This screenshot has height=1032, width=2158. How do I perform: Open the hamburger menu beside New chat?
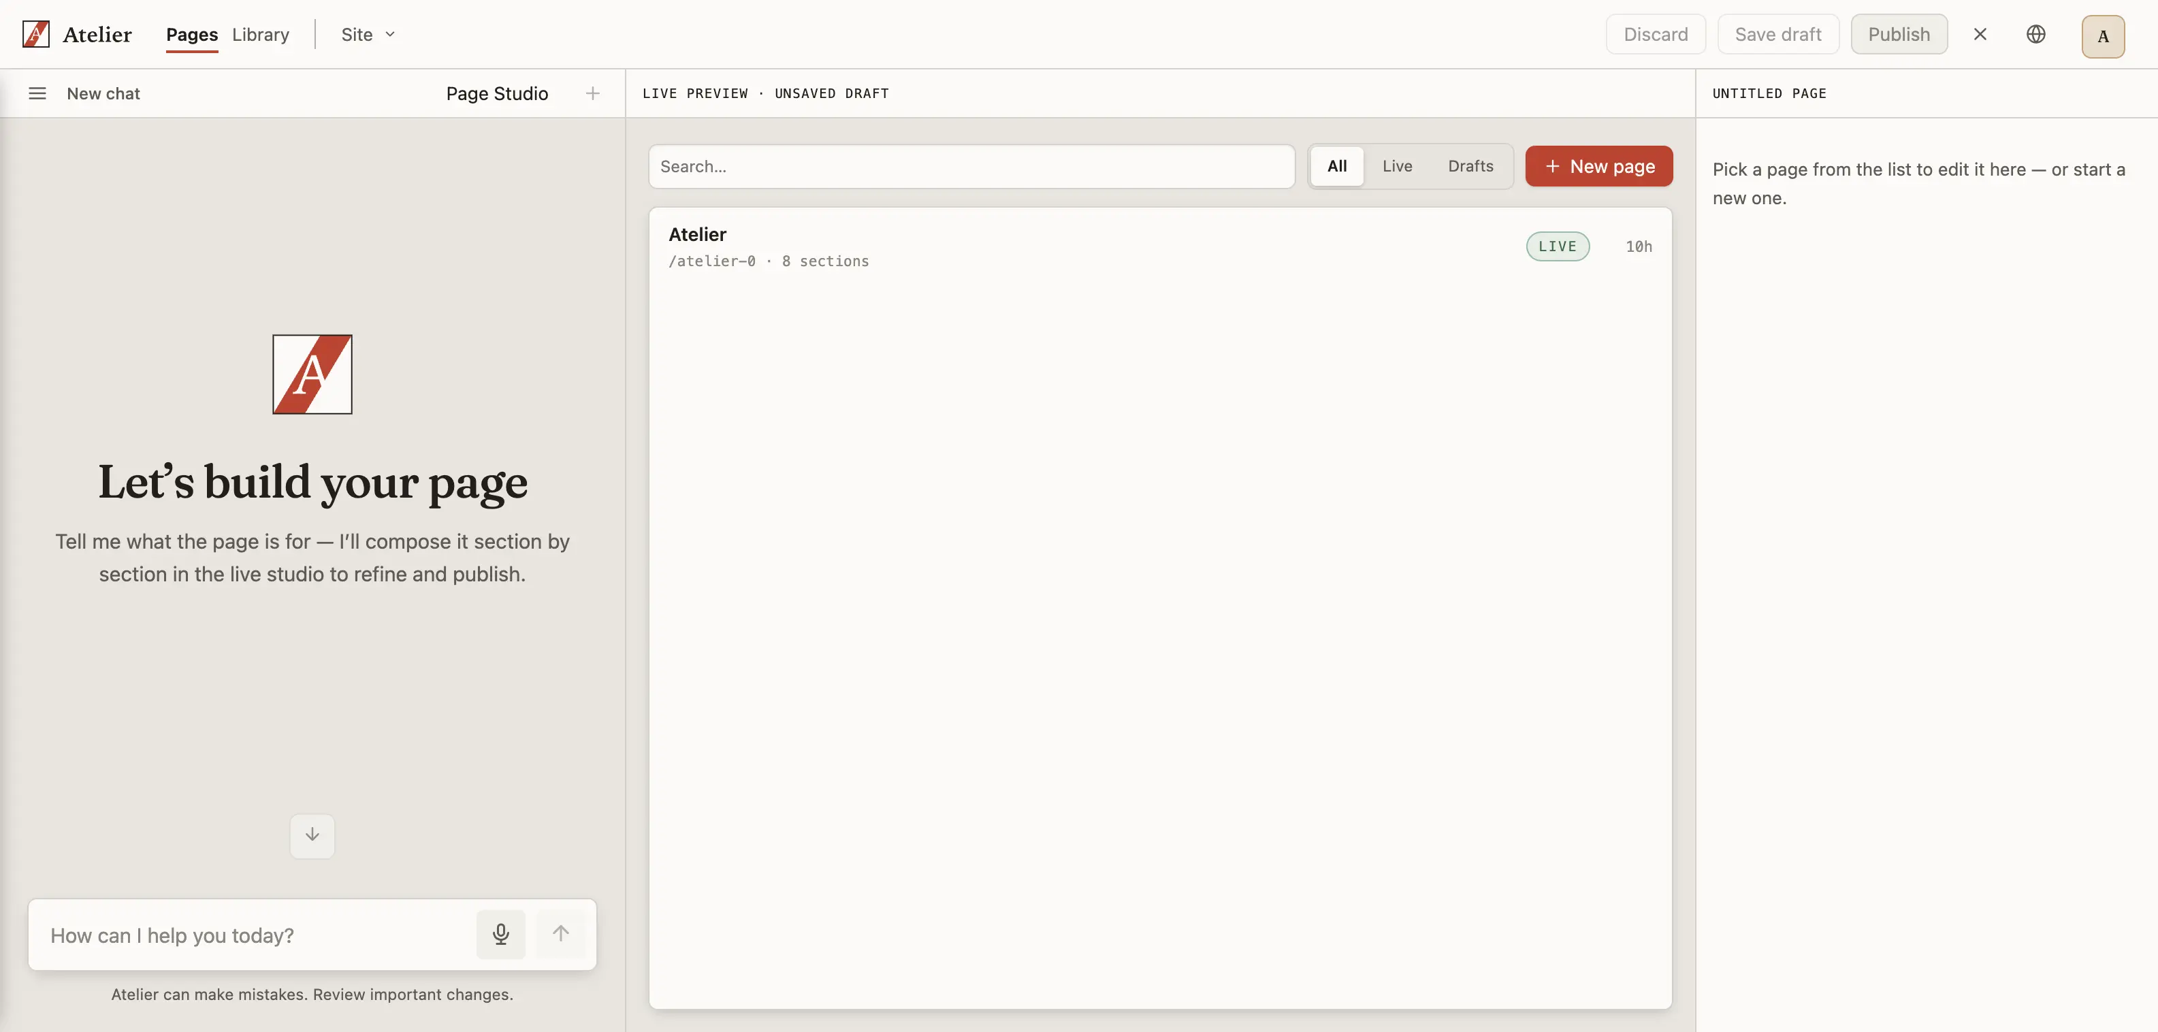point(37,93)
